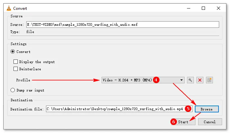Viewport: 230px width, 133px height.
Task: Choose the Dump raw input option
Action: pyautogui.click(x=13, y=90)
